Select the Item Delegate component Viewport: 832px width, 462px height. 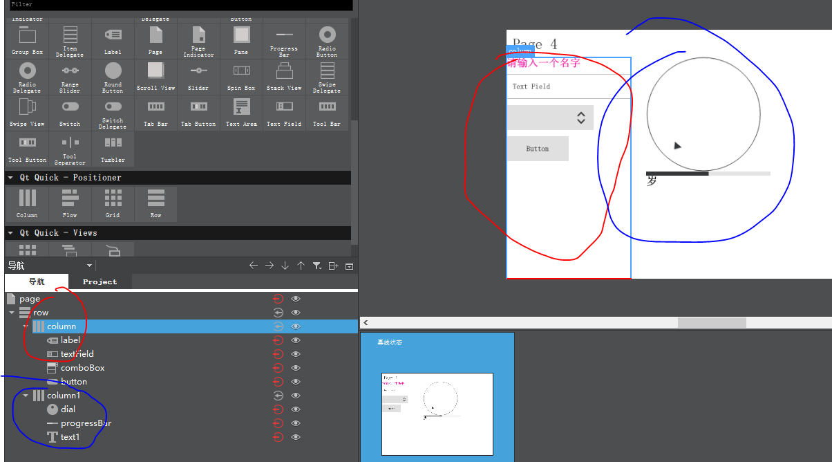point(70,41)
